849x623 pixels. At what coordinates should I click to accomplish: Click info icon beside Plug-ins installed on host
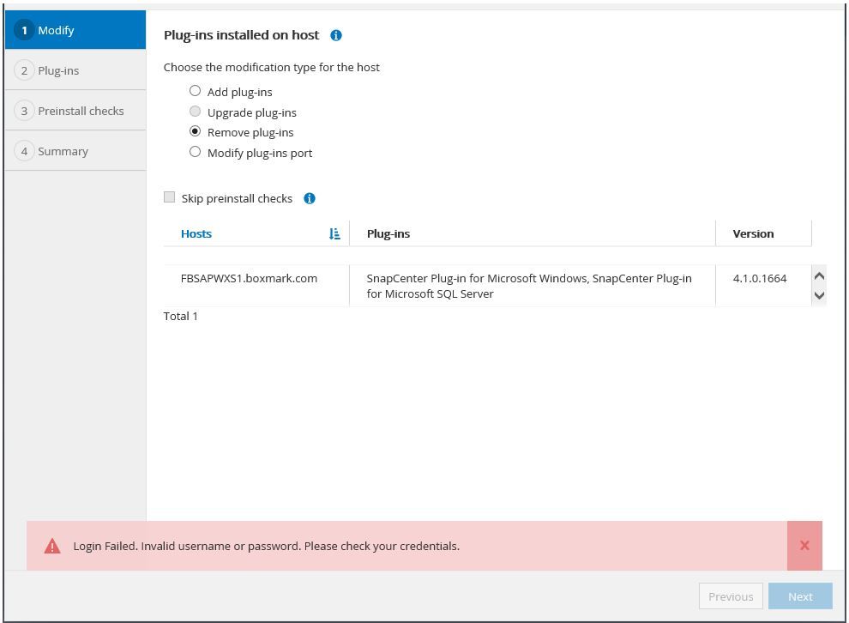(336, 35)
